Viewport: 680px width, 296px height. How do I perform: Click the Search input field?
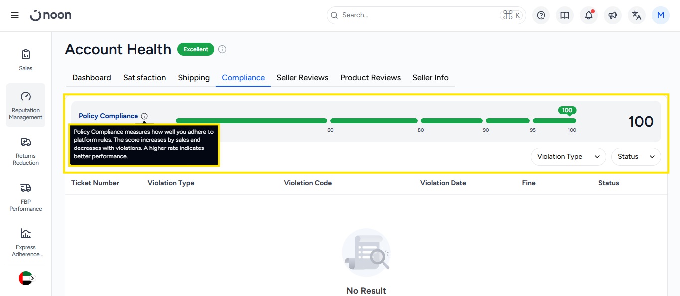tap(418, 15)
